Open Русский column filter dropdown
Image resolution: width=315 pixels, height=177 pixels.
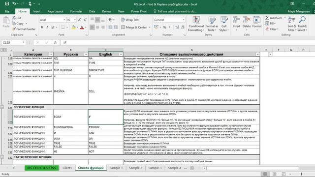[86, 55]
